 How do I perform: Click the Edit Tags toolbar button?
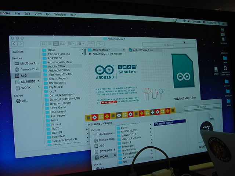click(x=100, y=44)
